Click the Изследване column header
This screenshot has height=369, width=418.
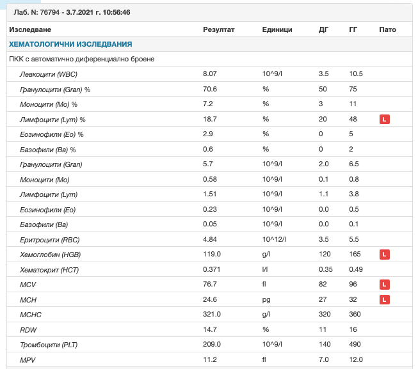pyautogui.click(x=30, y=29)
